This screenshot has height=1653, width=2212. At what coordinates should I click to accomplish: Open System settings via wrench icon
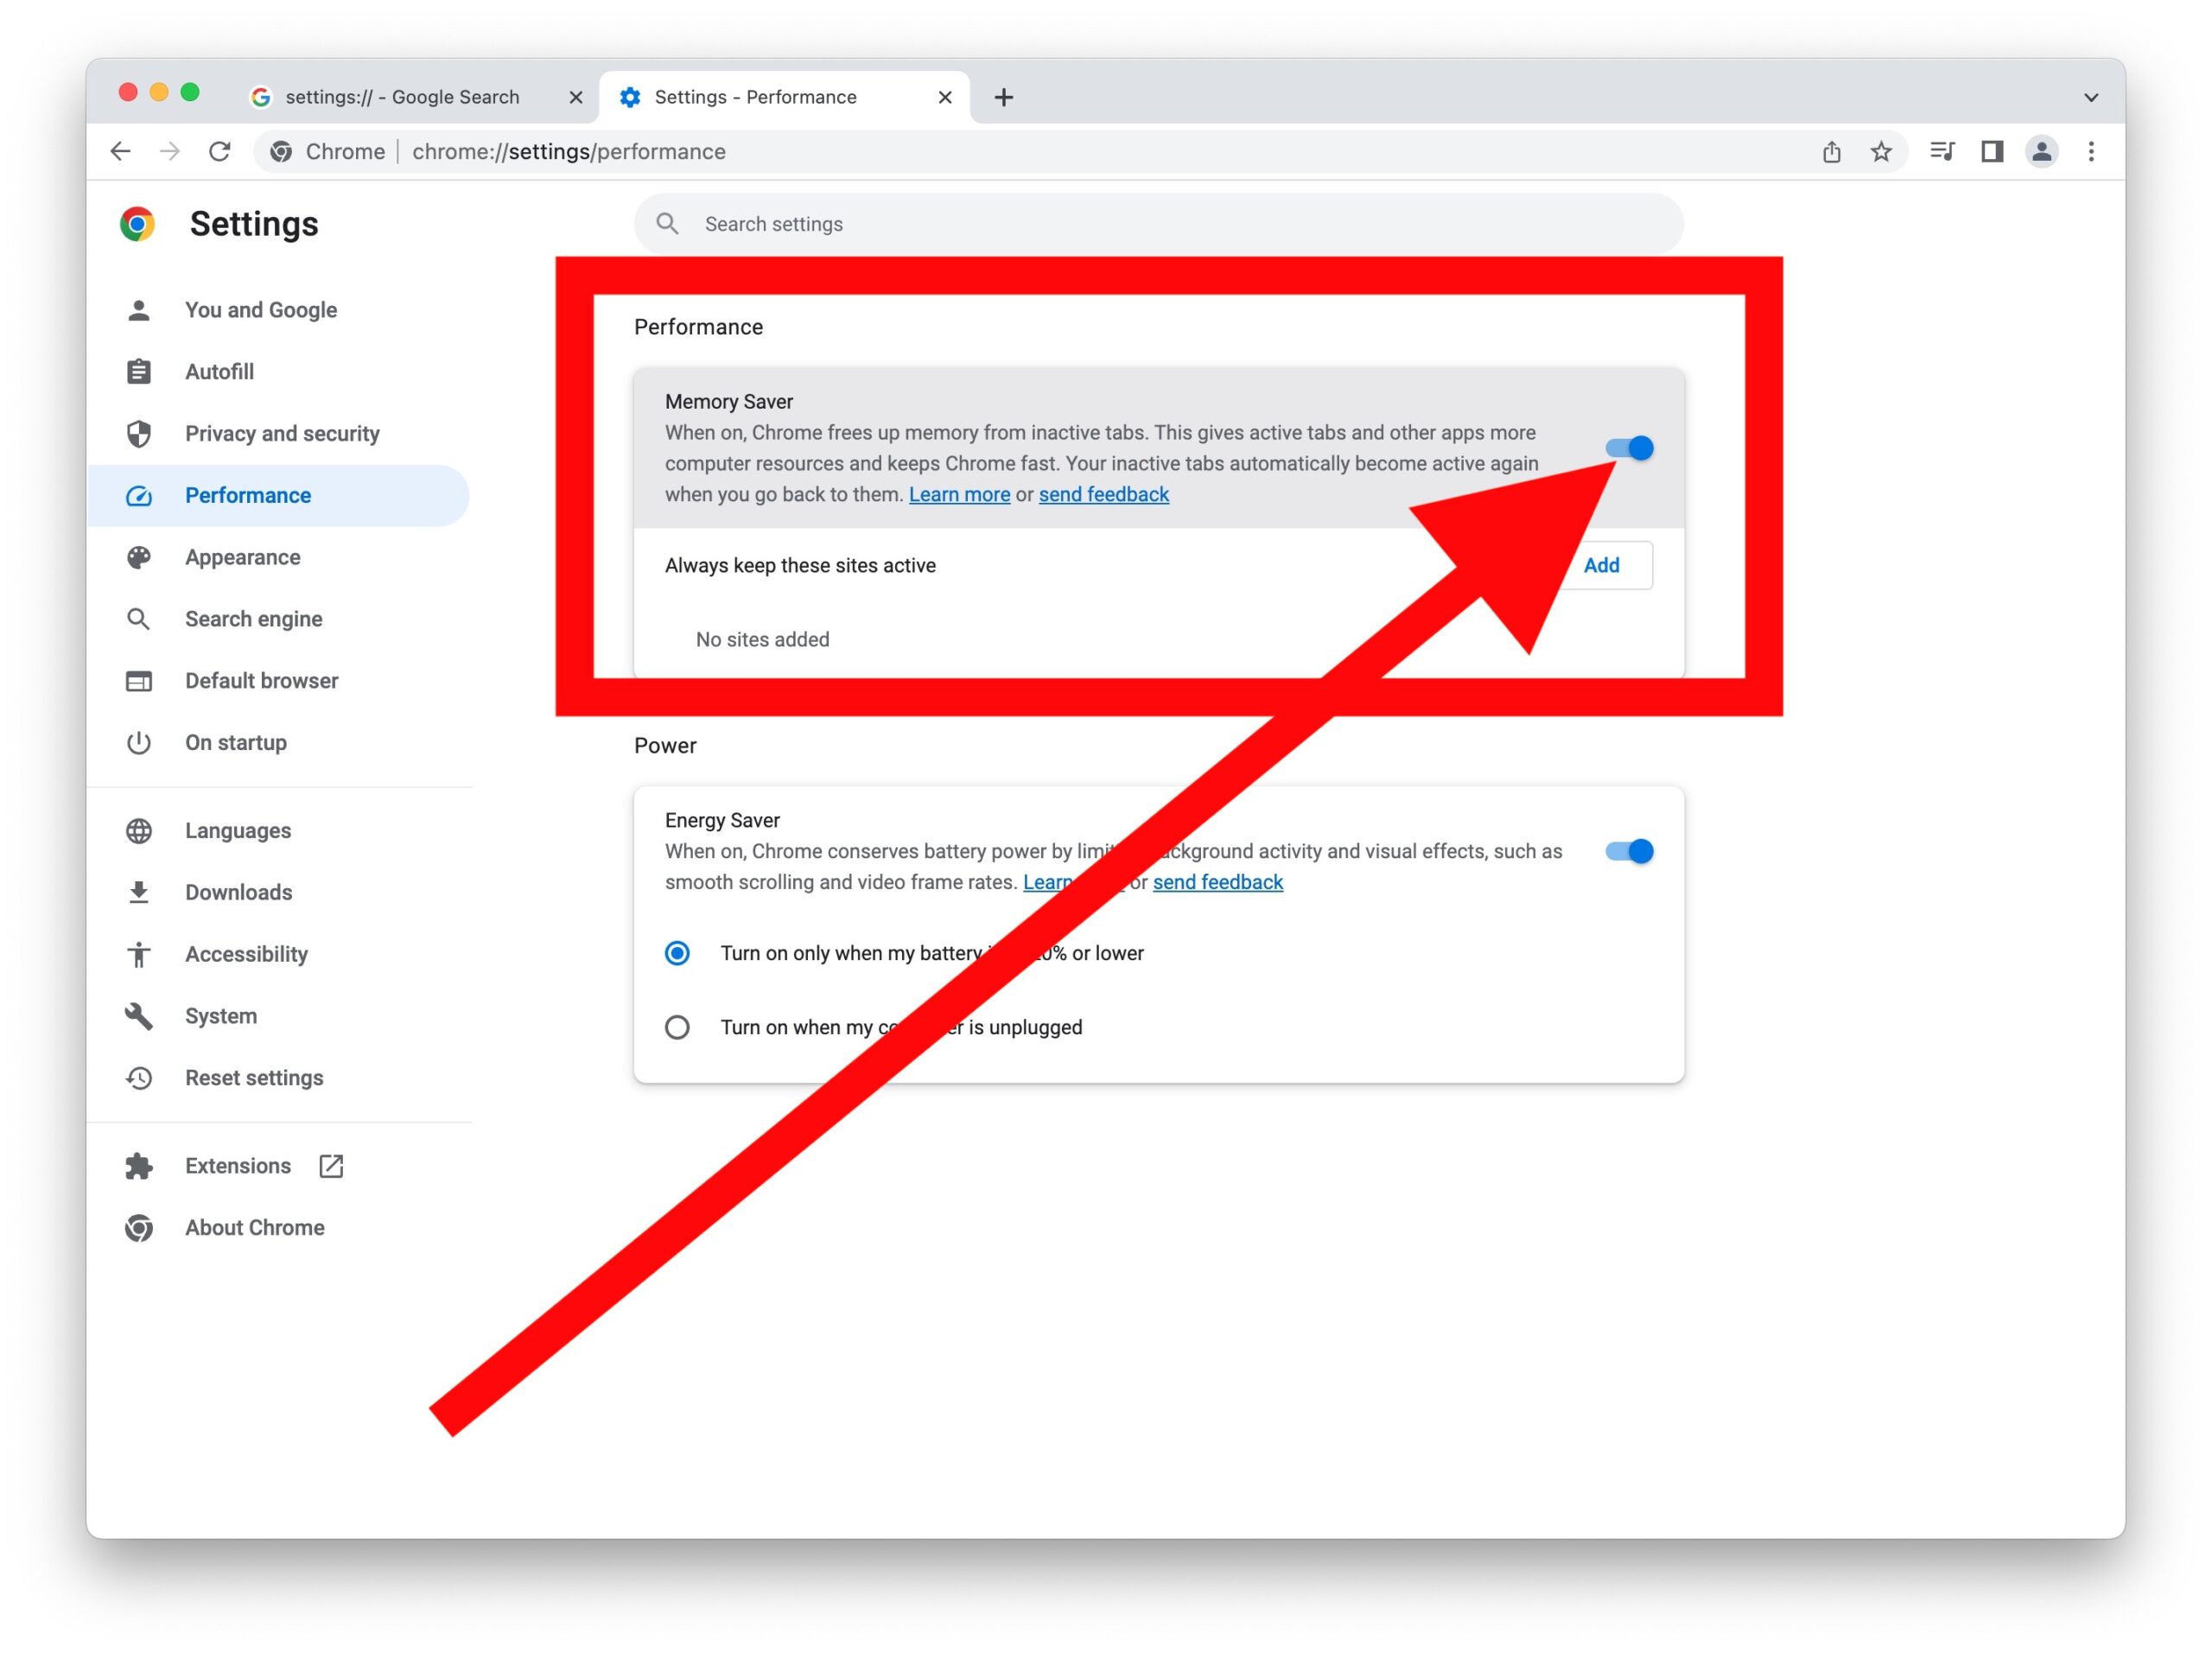coord(139,1015)
